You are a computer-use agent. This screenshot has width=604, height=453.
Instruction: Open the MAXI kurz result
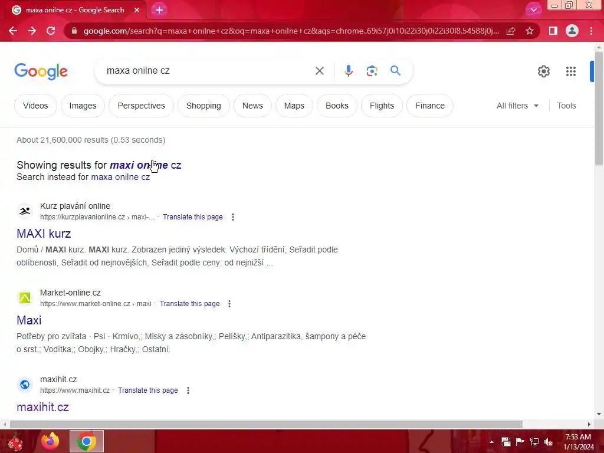pos(44,234)
